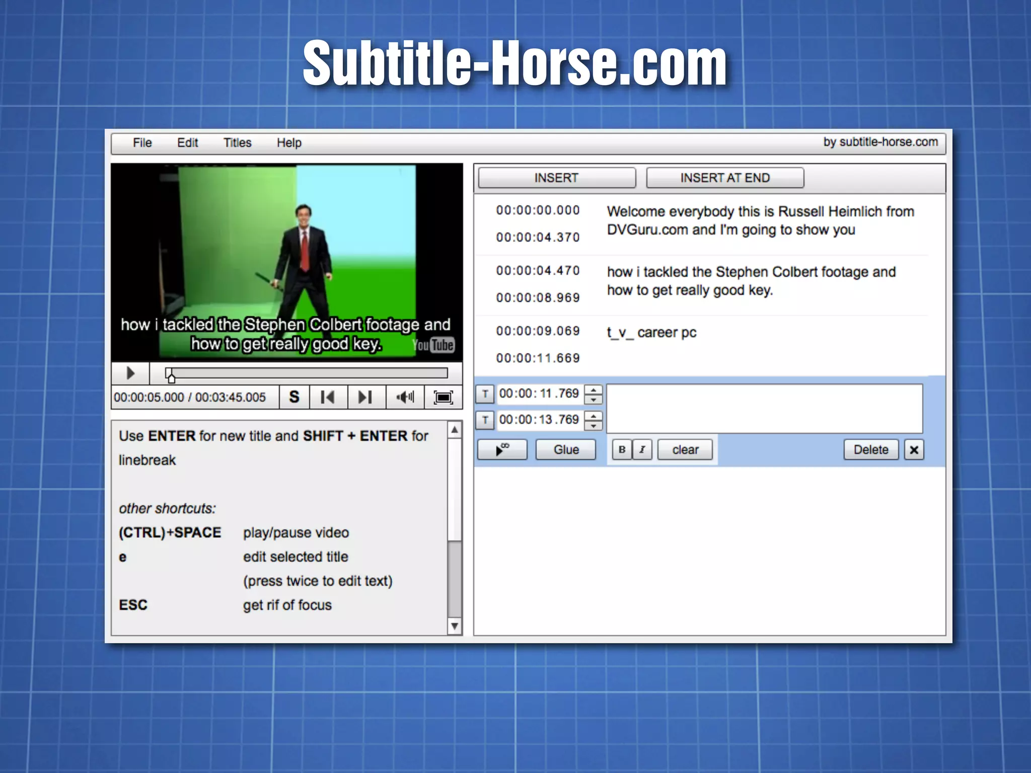The height and width of the screenshot is (773, 1031).
Task: Click the empty subtitle text box
Action: pyautogui.click(x=765, y=408)
